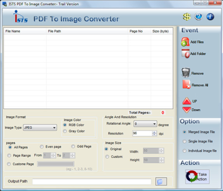Select Even page radio button

click(42, 147)
